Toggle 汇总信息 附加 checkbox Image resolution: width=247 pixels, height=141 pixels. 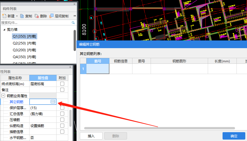62,114
